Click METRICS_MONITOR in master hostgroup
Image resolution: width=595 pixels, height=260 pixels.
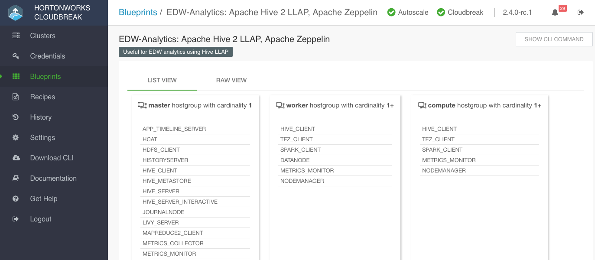coord(169,253)
